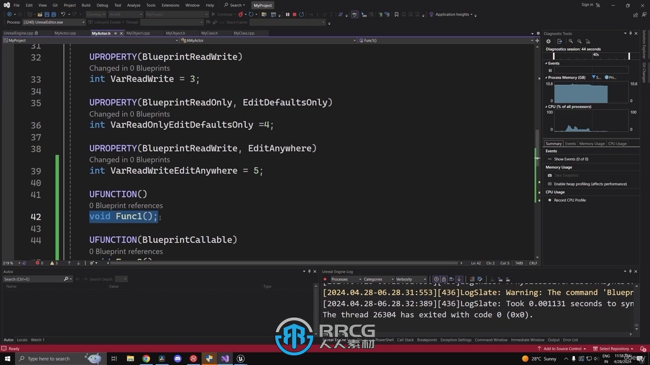Viewport: 650px width, 365px height.
Task: Click the Save All toolbar icon
Action: tap(53, 14)
